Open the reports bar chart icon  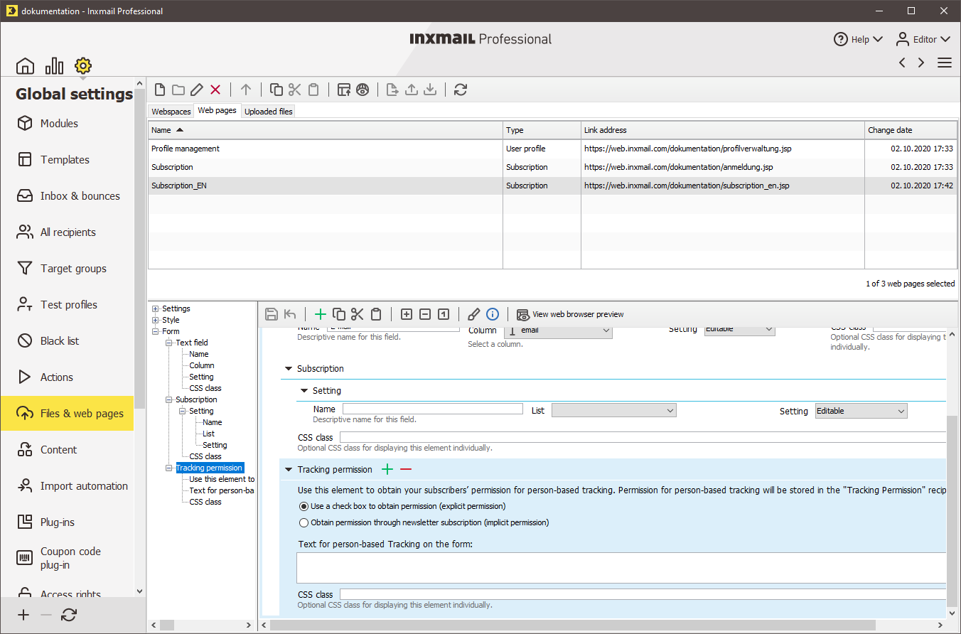54,66
